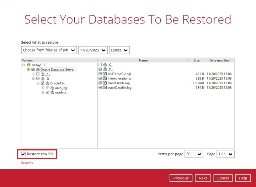This screenshot has width=256, height=187.
Task: Uncheck the traceDatafile.log checkbox
Action: point(100,87)
